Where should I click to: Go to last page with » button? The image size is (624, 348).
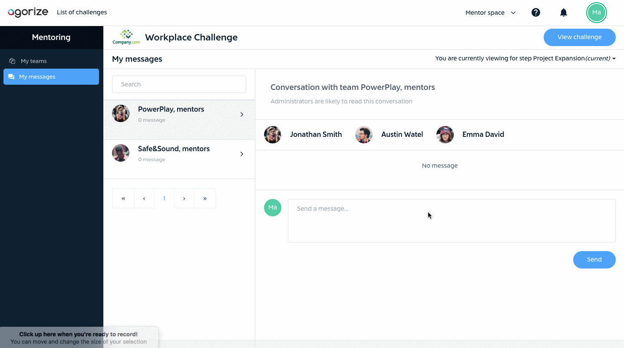tap(205, 199)
